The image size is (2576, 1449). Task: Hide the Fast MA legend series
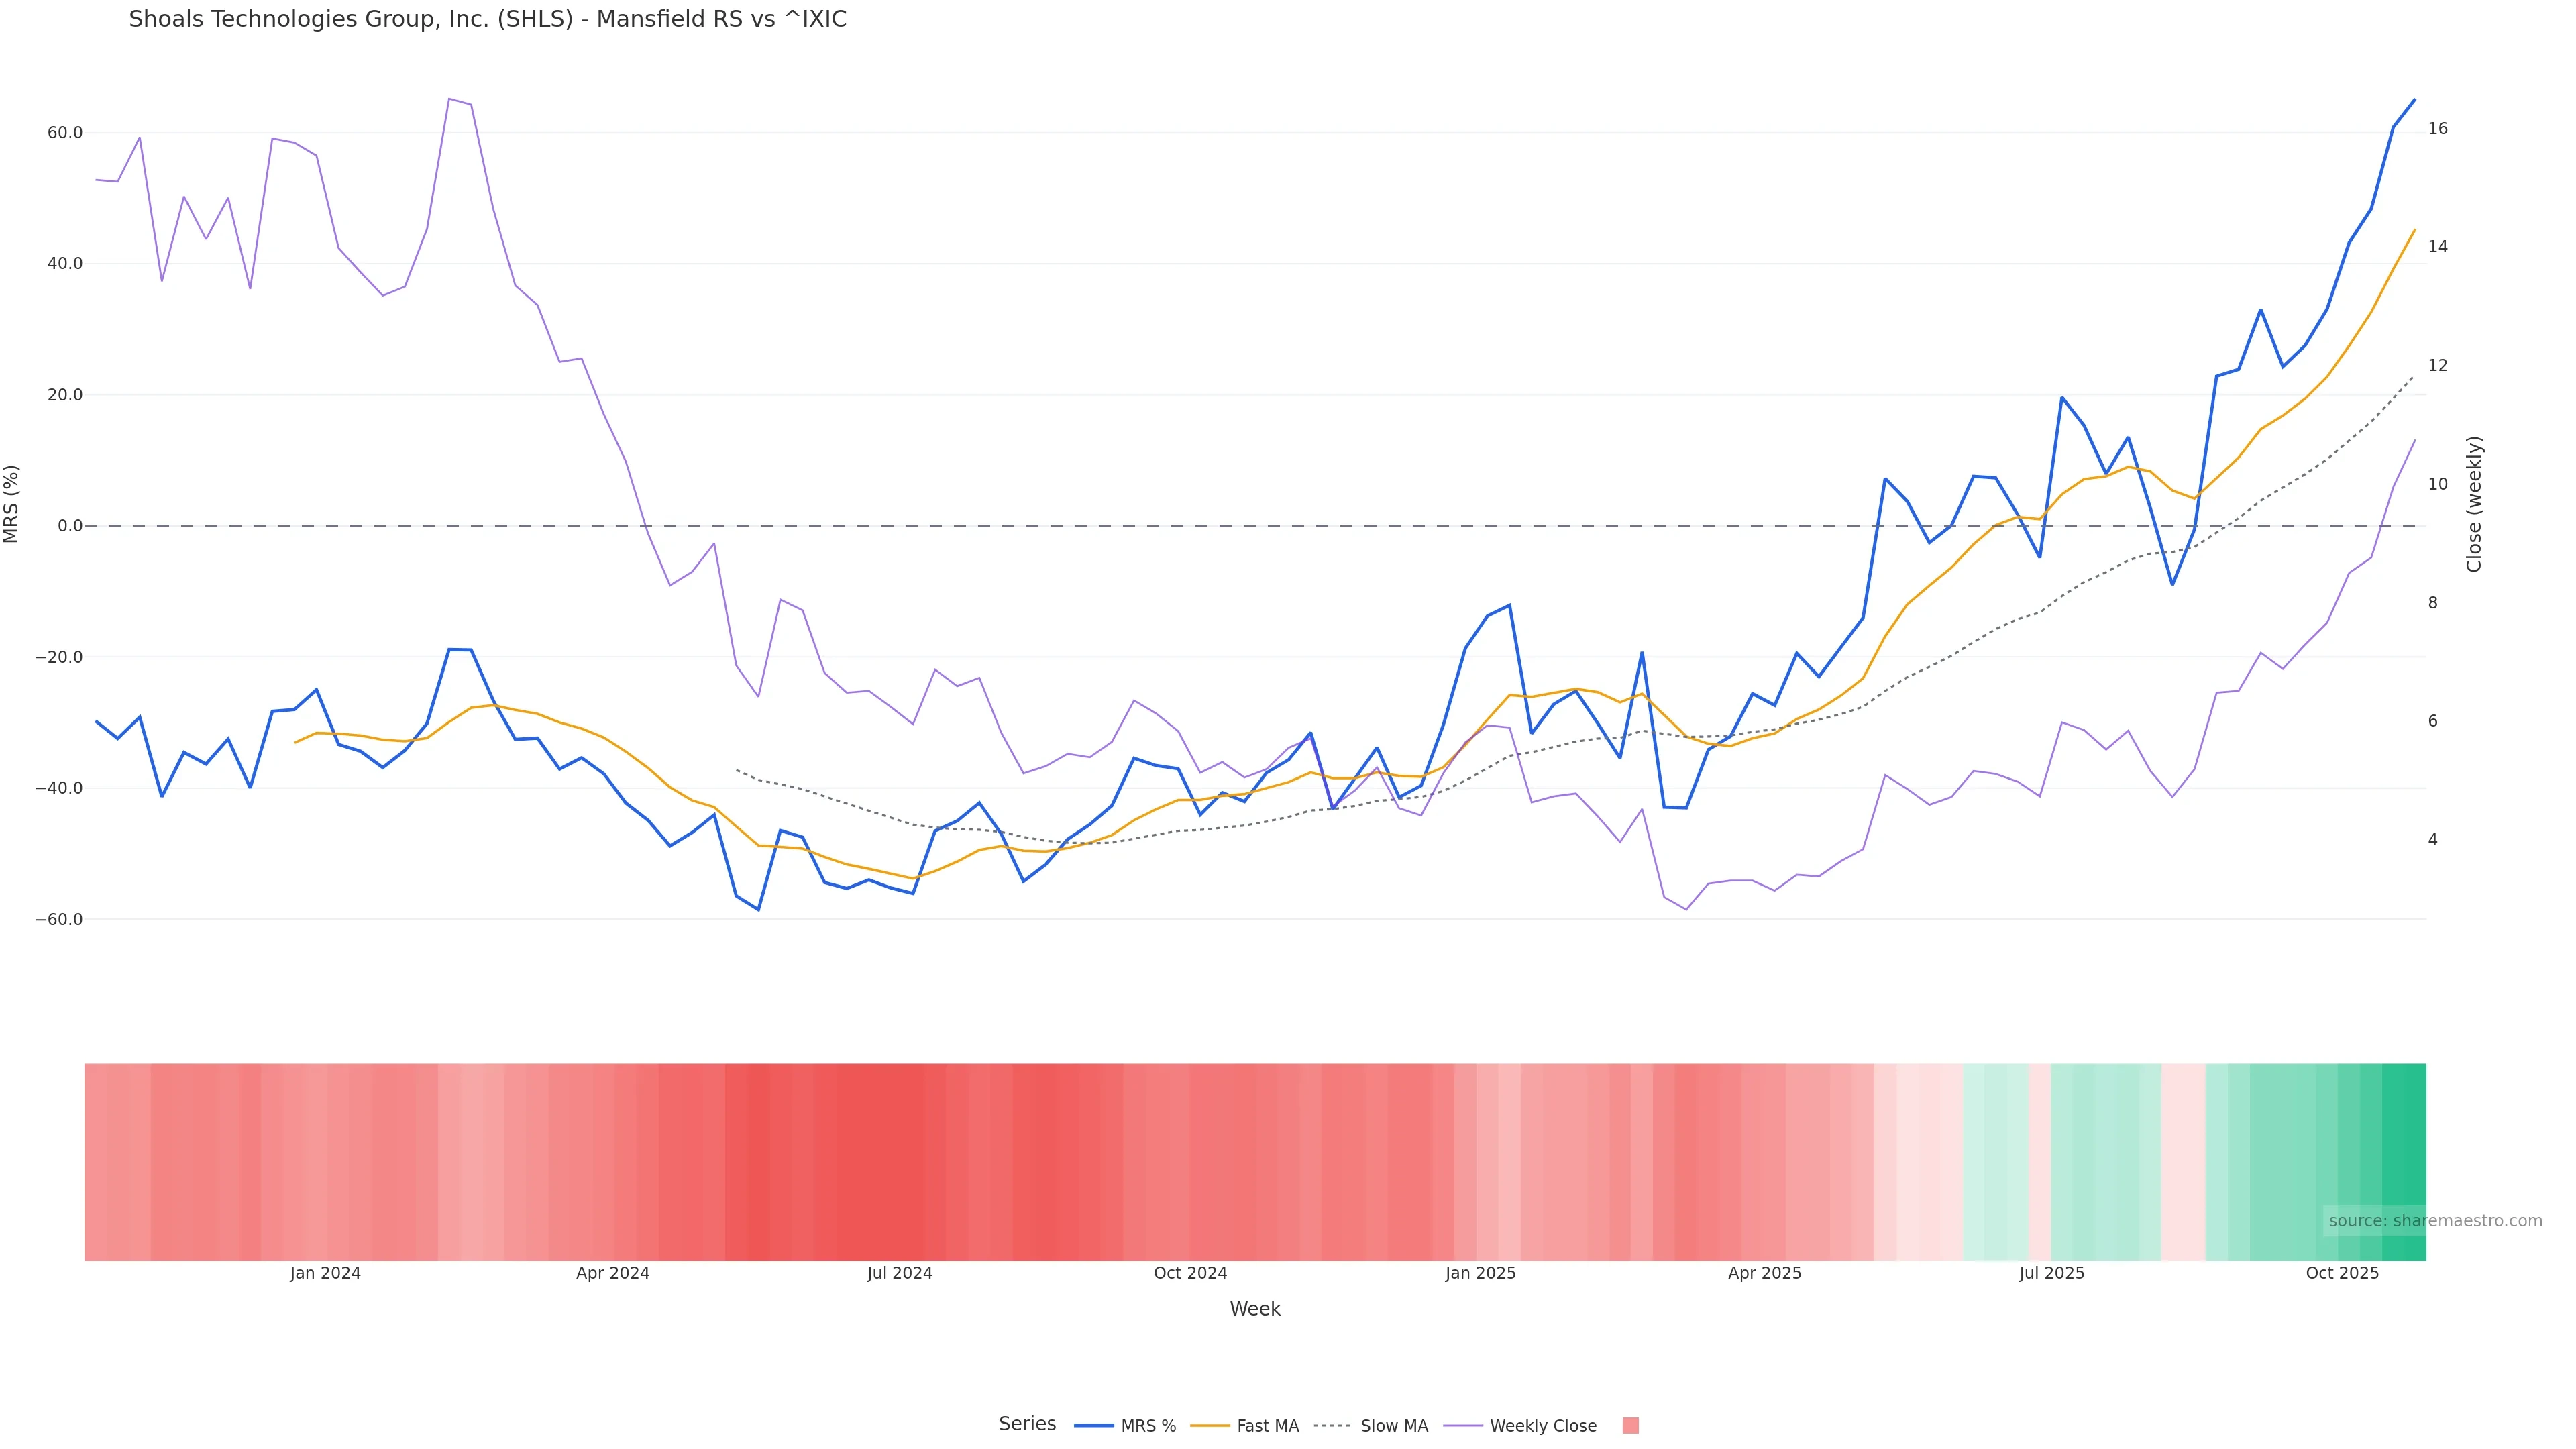click(1245, 1426)
